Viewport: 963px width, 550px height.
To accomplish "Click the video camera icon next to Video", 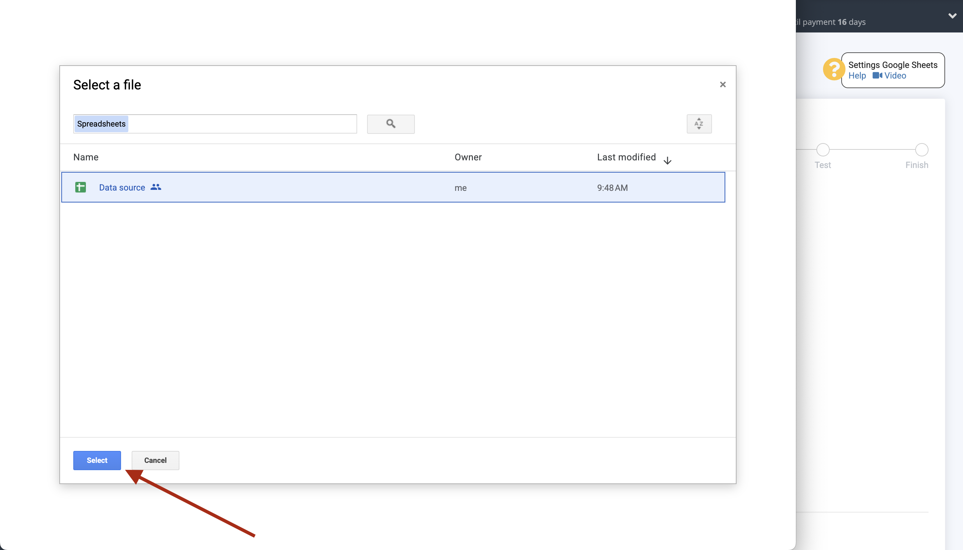I will pos(878,76).
